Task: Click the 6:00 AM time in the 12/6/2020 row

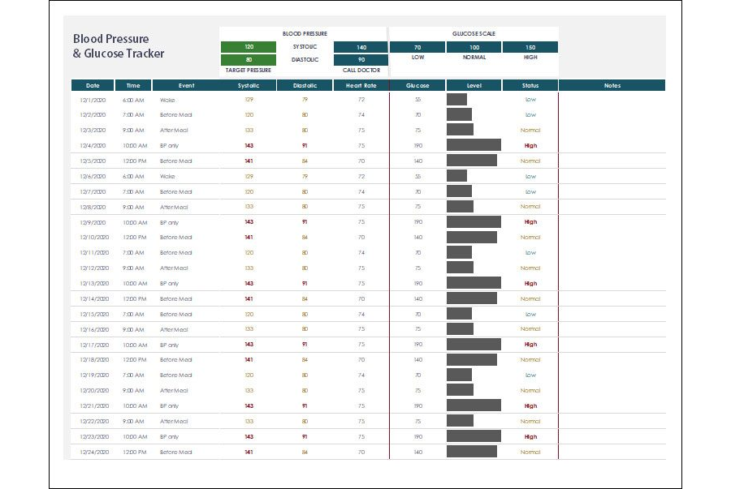Action: coord(133,176)
